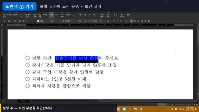Click the redo arrow icon
199x112 pixels.
pyautogui.click(x=32, y=21)
